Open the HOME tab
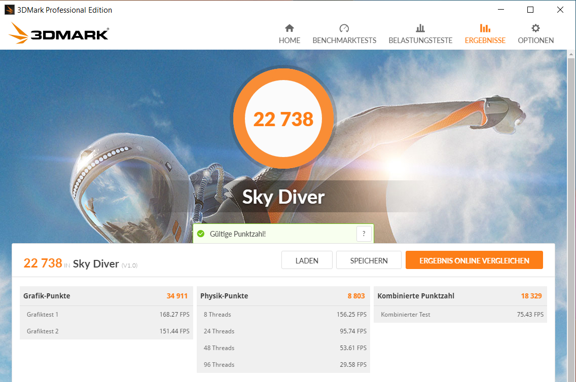 click(x=290, y=34)
